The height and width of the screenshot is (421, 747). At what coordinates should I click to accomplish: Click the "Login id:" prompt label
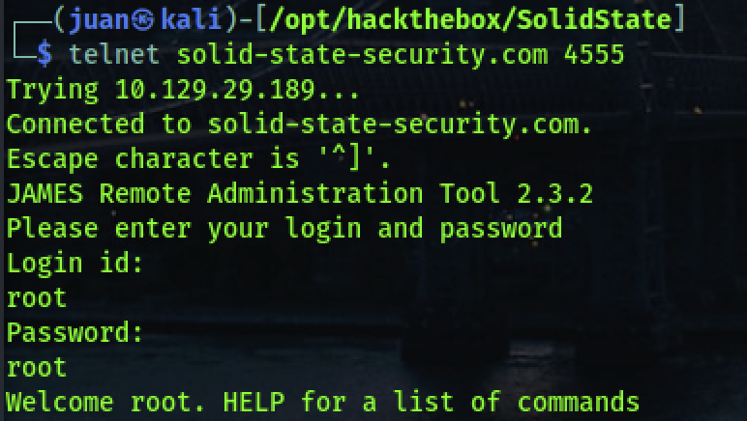[x=75, y=263]
